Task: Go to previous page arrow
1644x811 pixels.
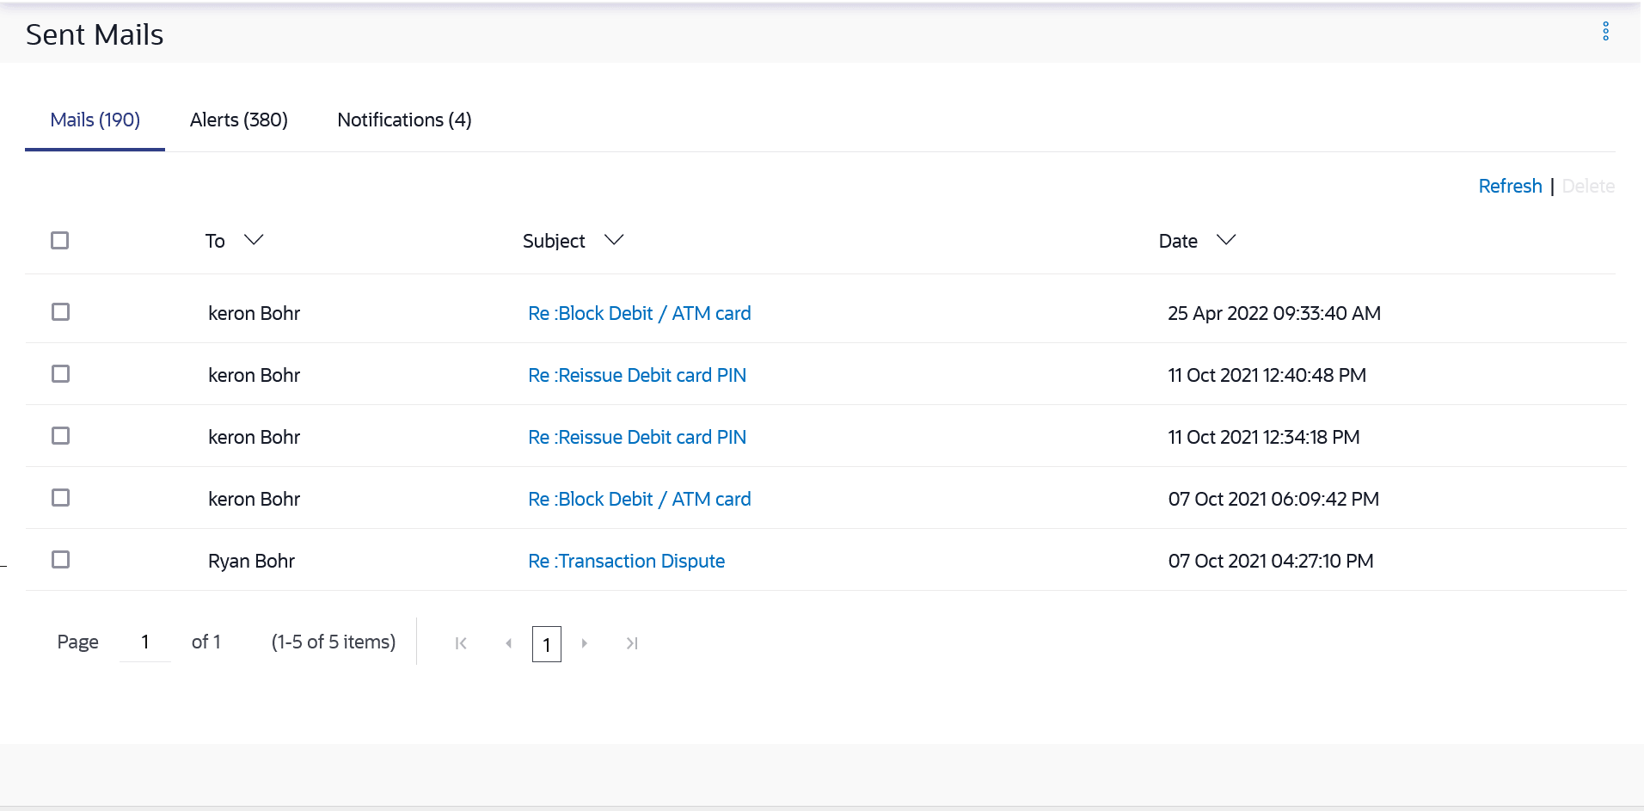Action: (x=508, y=643)
